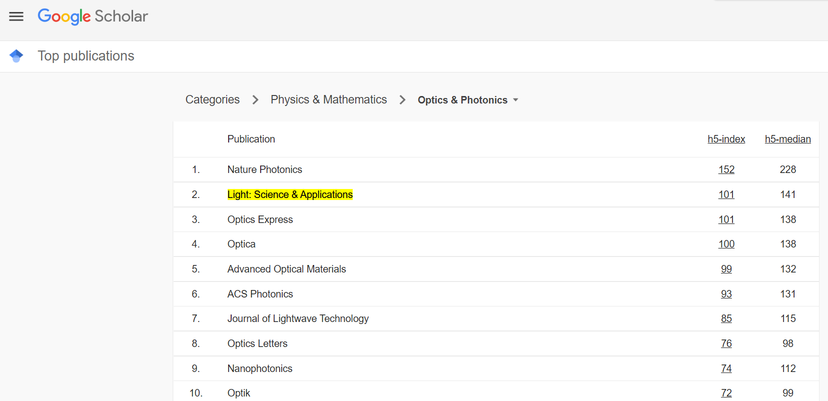Screen dimensions: 828x401
Task: Click the Google Scholar logo
Action: (x=93, y=16)
